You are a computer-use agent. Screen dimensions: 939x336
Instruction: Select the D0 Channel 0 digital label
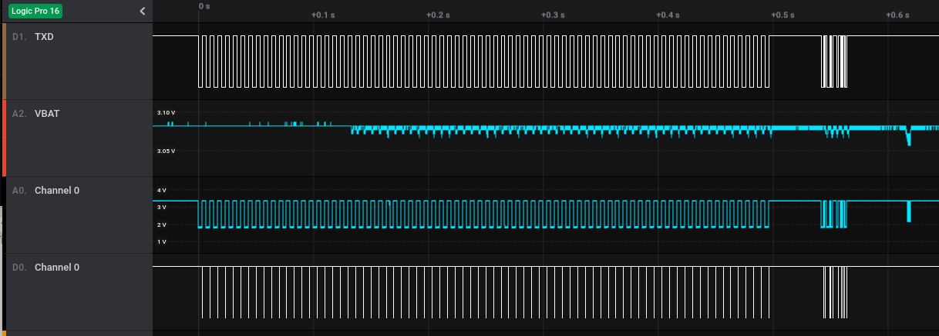[45, 268]
